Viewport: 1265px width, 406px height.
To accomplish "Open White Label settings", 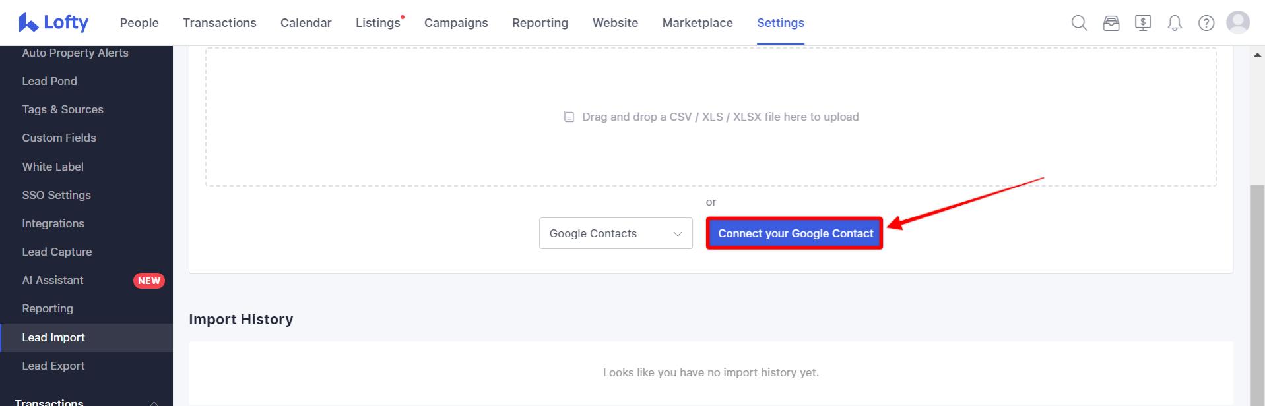I will (x=53, y=167).
